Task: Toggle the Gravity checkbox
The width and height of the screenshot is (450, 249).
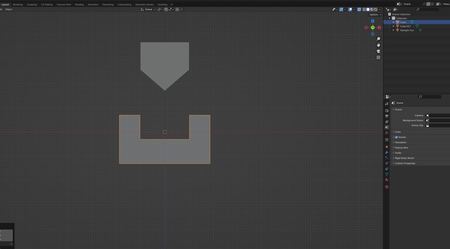Action: [x=396, y=137]
